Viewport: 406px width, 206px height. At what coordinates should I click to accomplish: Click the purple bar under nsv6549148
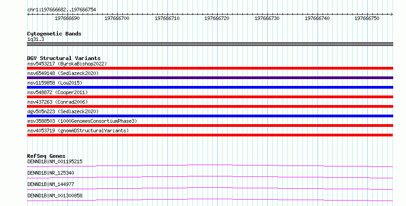(210, 78)
